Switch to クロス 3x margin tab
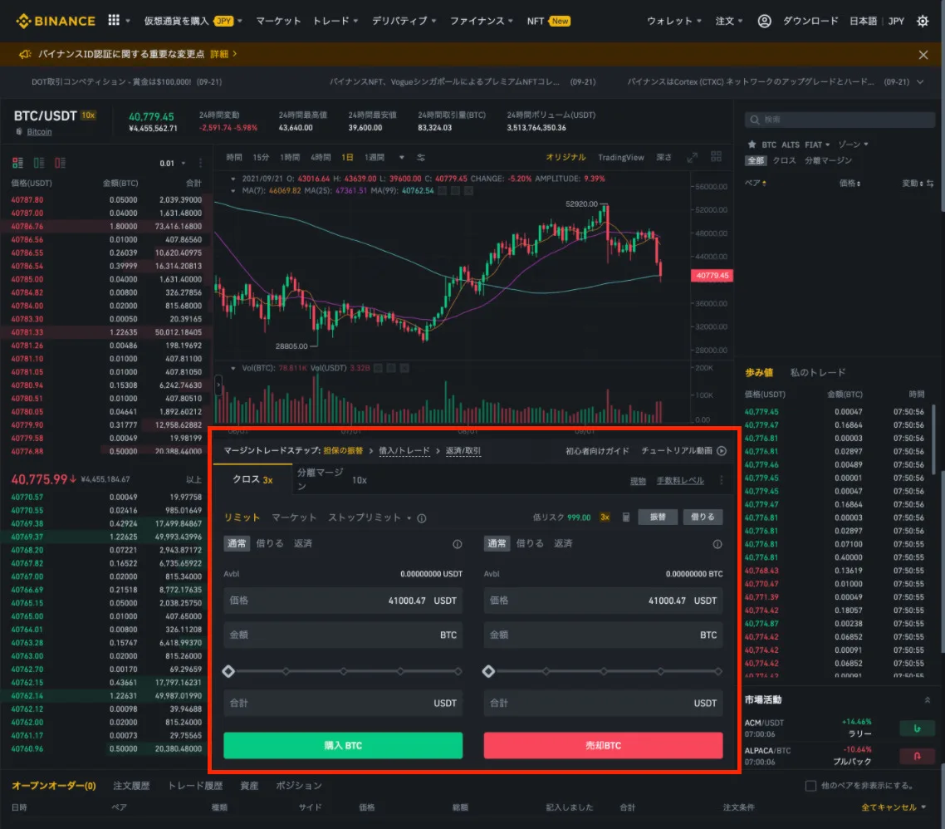Image resolution: width=945 pixels, height=829 pixels. point(252,479)
